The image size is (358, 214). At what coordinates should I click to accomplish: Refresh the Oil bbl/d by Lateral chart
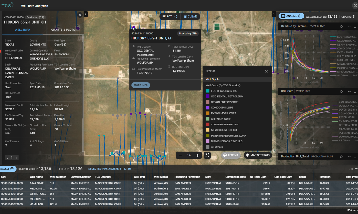pyautogui.click(x=341, y=26)
